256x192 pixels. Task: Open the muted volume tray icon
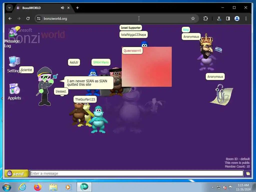click(x=225, y=187)
